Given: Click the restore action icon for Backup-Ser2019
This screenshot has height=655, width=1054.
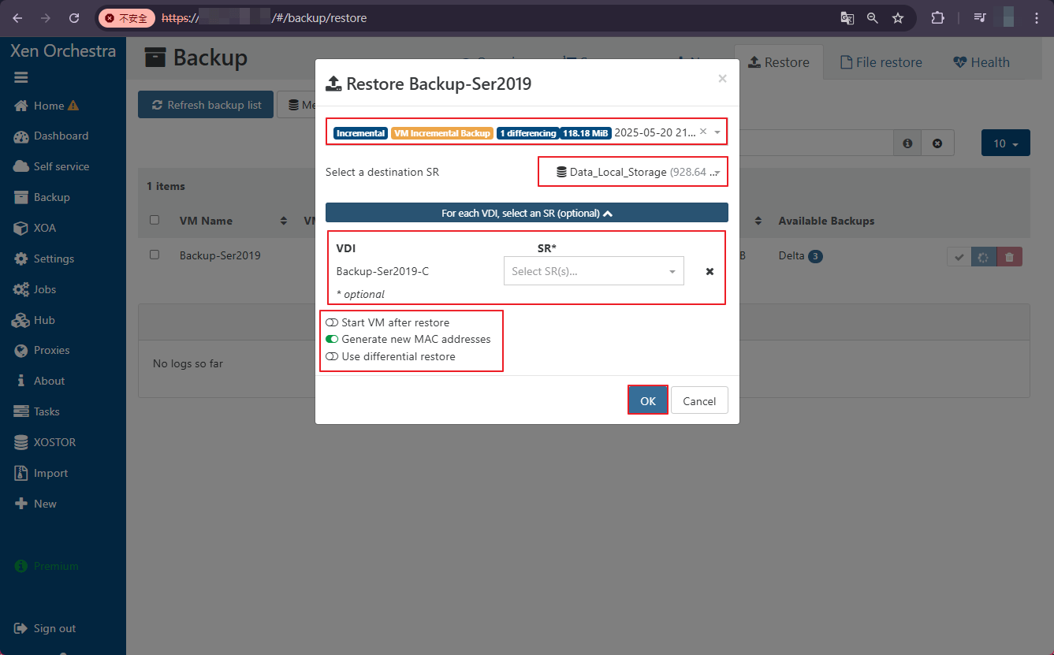Looking at the screenshot, I should point(984,256).
